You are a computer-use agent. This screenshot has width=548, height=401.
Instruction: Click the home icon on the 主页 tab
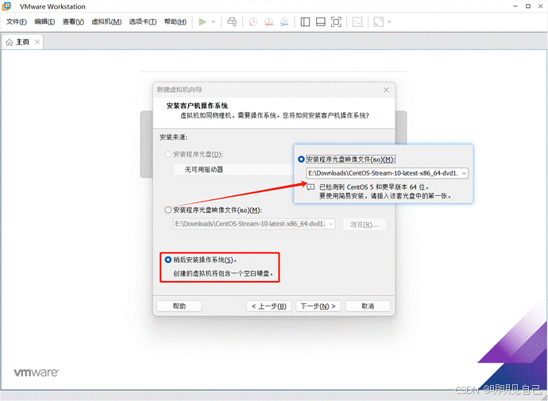[10, 42]
